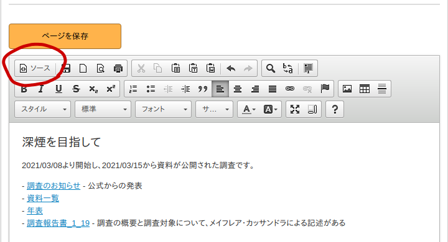Click the Decrease Indent icon
The height and width of the screenshot is (242, 448).
click(168, 89)
